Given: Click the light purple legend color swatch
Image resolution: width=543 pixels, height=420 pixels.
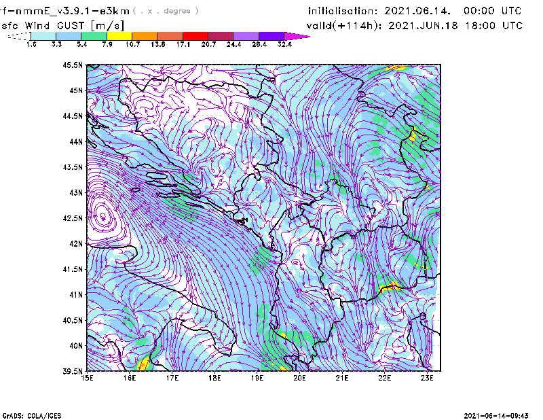Looking at the screenshot, I should (x=246, y=36).
